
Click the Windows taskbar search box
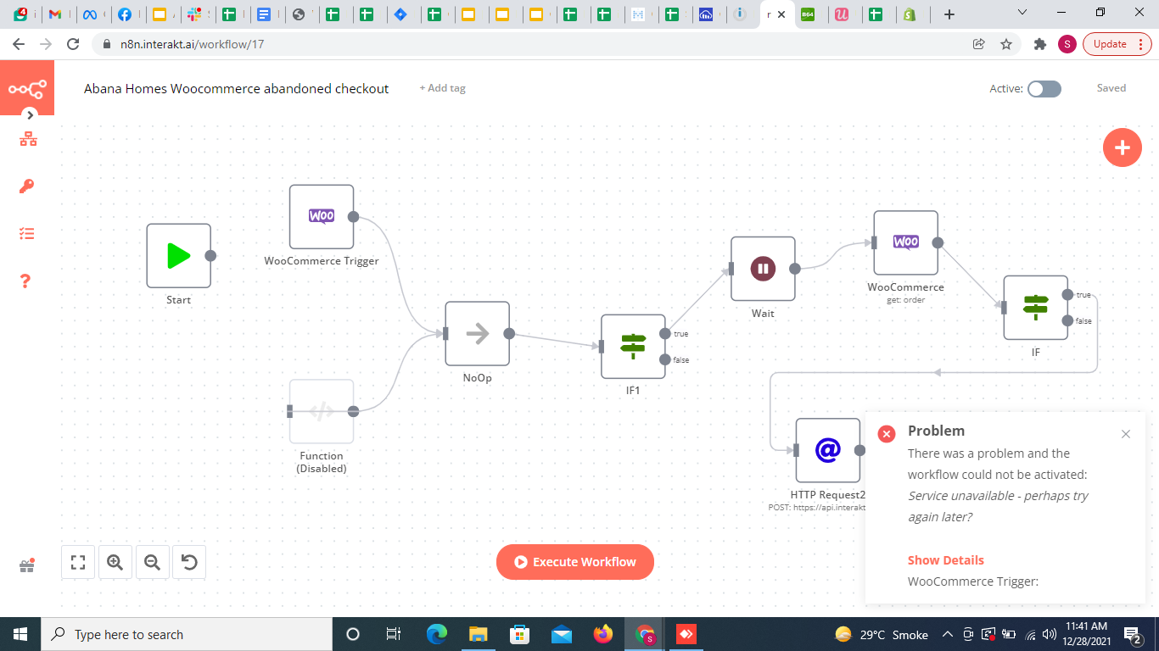point(187,634)
